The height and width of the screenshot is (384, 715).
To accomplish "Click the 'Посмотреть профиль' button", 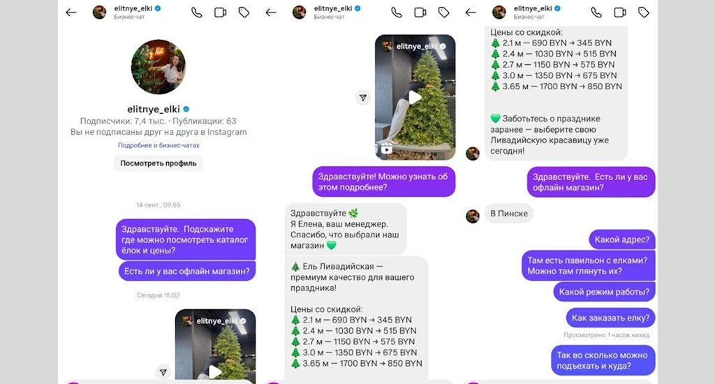I will [159, 163].
